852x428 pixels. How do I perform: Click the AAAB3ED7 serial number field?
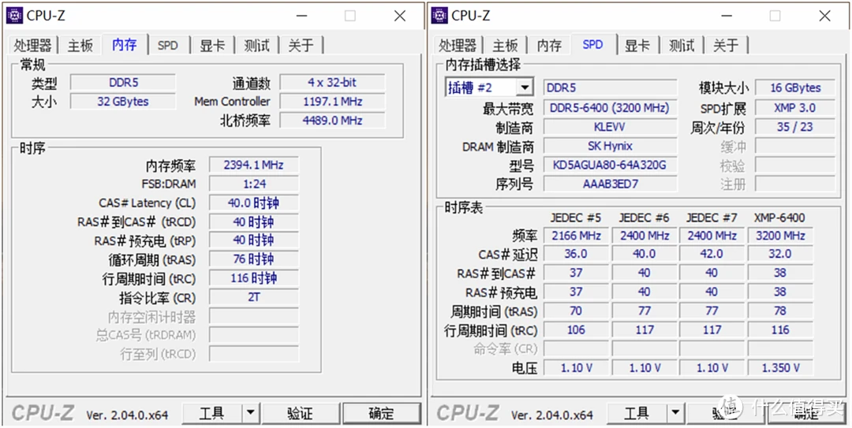(611, 184)
